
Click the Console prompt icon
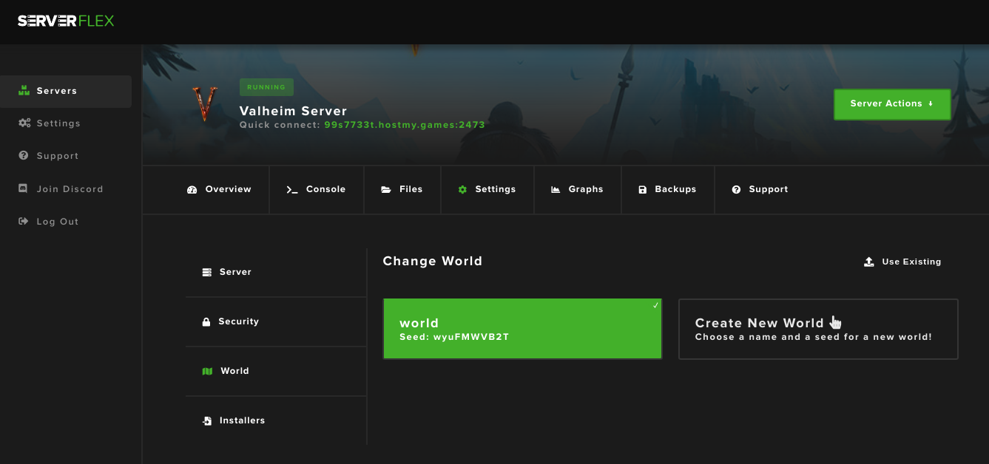coord(292,190)
